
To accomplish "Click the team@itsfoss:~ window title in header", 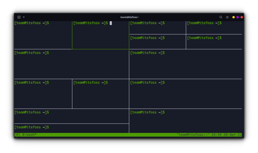I will (130, 17).
